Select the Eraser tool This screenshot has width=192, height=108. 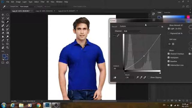[x=3, y=33]
